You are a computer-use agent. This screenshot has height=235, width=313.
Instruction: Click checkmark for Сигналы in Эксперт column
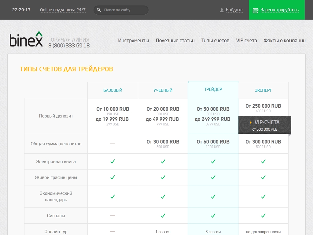[263, 215]
